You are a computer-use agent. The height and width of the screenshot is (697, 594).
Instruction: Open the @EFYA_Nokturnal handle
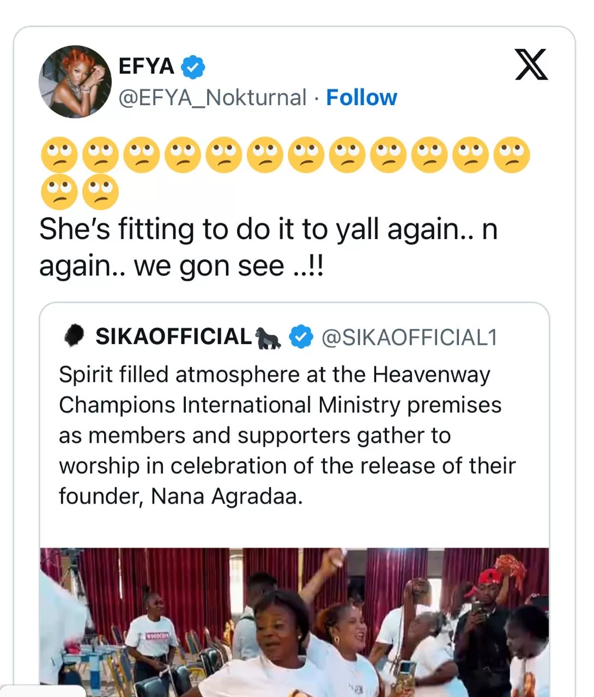tap(213, 98)
